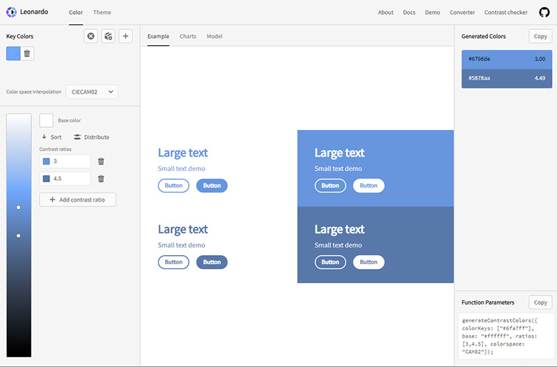The image size is (557, 367).
Task: Click outlined Button on light blue panel
Action: tap(330, 186)
